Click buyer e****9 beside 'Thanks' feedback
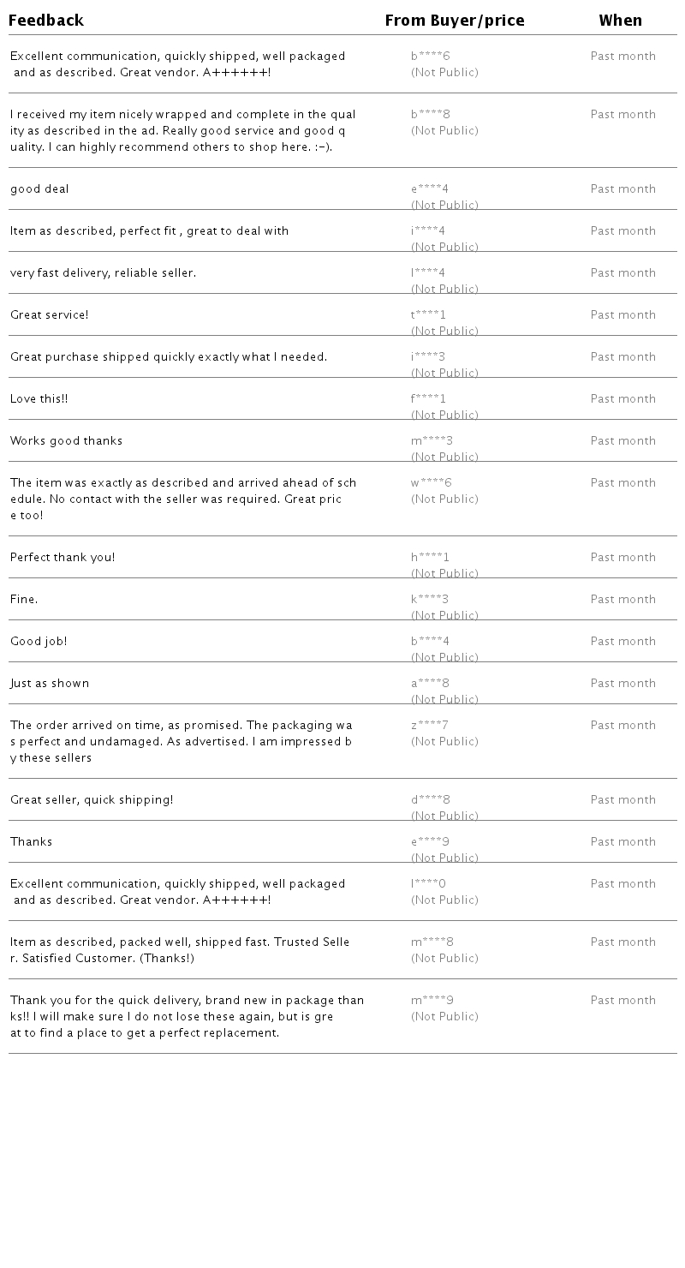 click(x=431, y=842)
